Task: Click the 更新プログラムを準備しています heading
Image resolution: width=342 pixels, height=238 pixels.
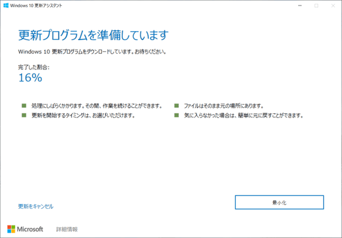Action: point(93,35)
